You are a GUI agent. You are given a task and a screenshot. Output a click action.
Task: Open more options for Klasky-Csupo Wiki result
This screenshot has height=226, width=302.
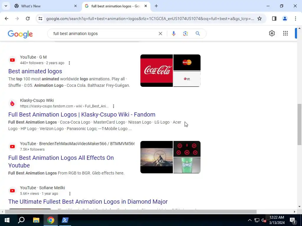pos(114,106)
